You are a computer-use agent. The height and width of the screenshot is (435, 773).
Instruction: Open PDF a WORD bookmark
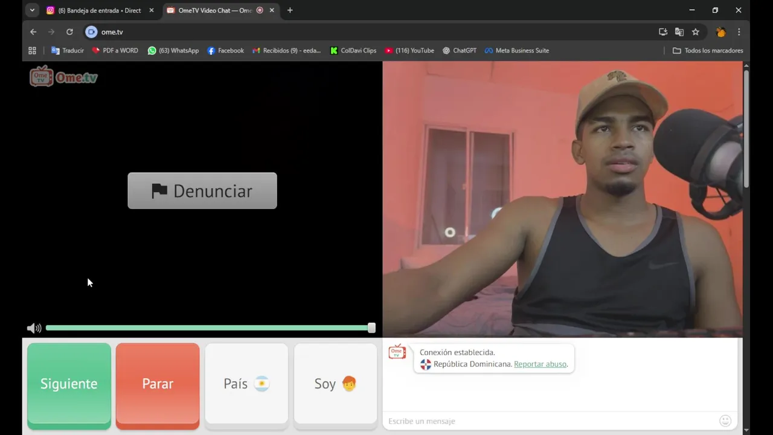point(115,51)
